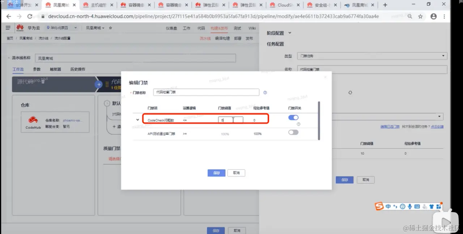This screenshot has height=234, width=463.
Task: Click help icon under CodeCheck switch
Action: [x=298, y=124]
